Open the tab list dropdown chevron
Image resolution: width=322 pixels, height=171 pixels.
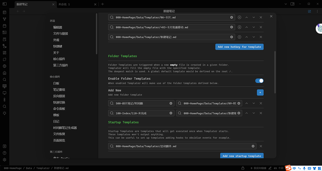pos(286,4)
